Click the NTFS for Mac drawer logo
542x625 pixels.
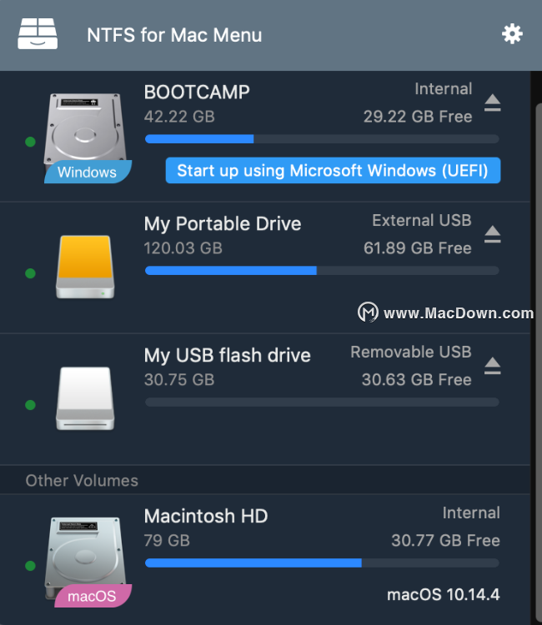pyautogui.click(x=38, y=34)
